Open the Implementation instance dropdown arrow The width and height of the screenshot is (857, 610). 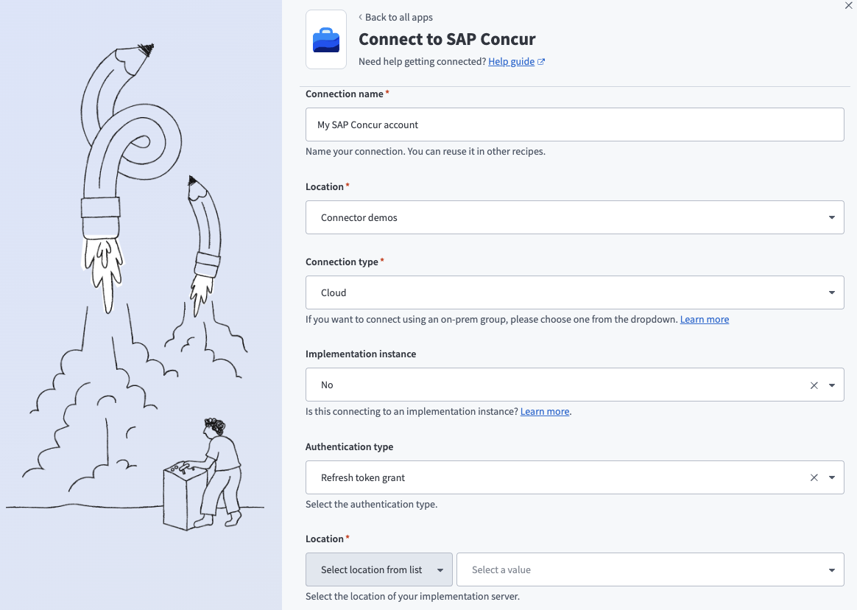(x=833, y=385)
